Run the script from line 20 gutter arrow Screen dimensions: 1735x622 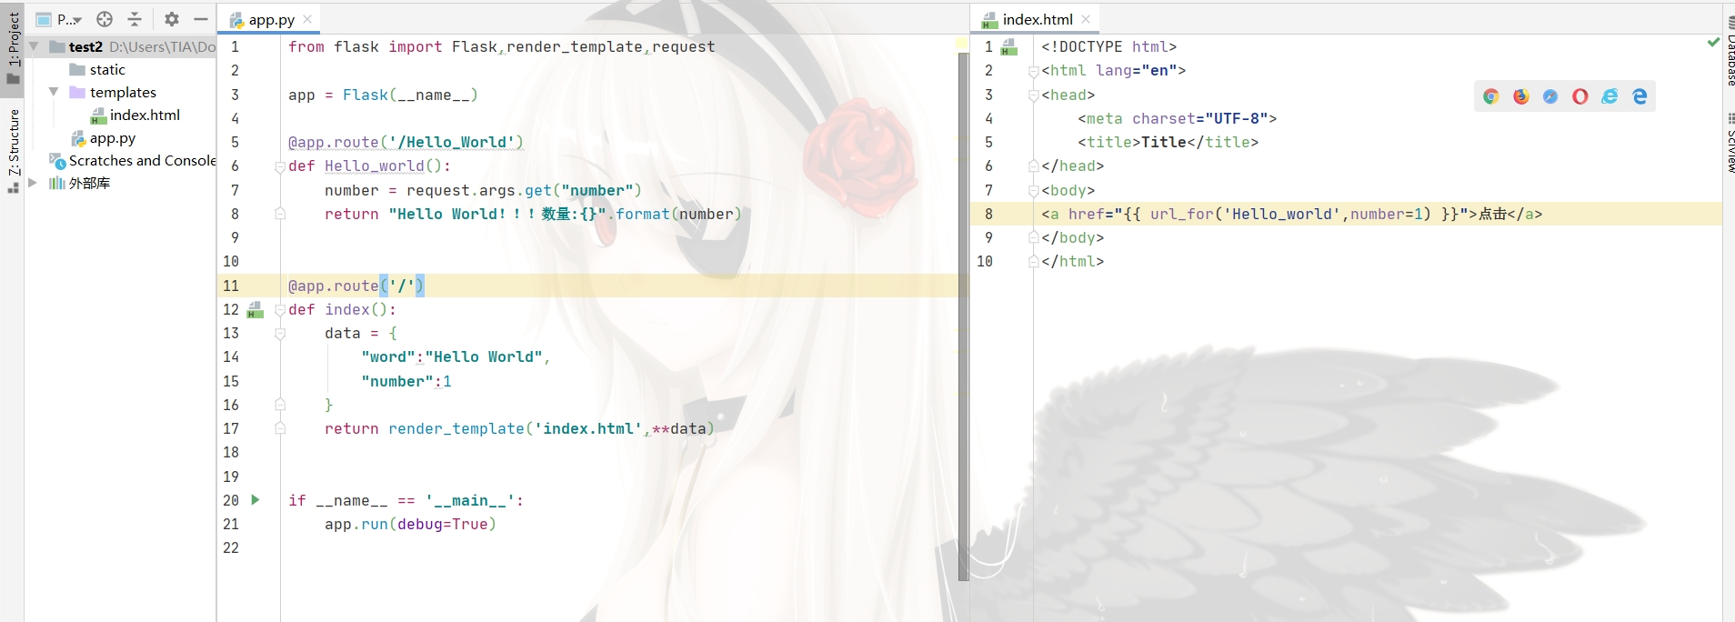pos(256,499)
